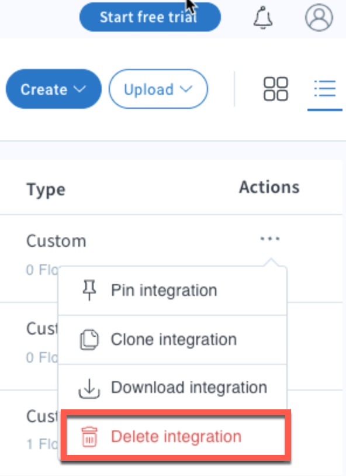Select Pin integration menu entry
Screen dimensions: 346x476
point(172,291)
